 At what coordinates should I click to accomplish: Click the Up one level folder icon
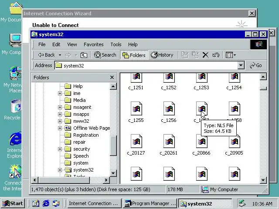(x=84, y=55)
